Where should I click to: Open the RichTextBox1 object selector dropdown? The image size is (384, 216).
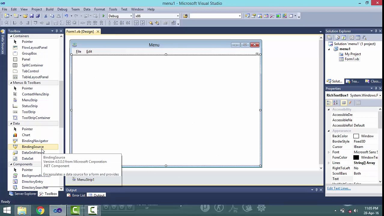click(380, 95)
